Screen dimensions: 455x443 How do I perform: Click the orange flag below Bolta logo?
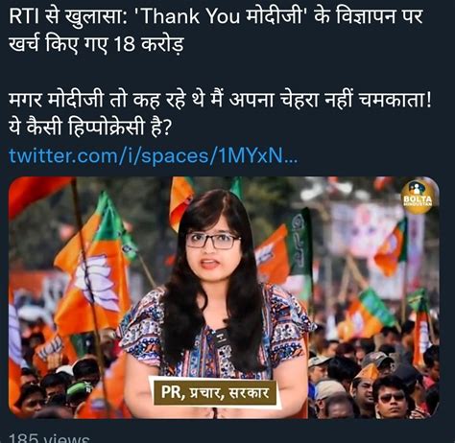(x=391, y=247)
